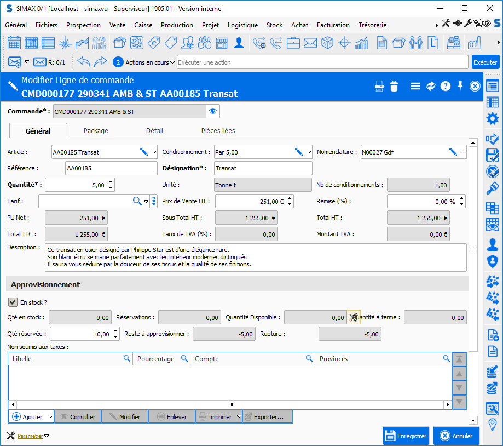The height and width of the screenshot is (446, 503).
Task: Click the horizontal scrollbar under the taxes table
Action: click(x=230, y=404)
